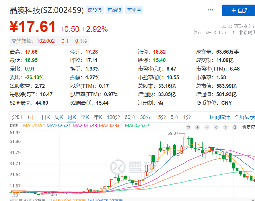Click the 4.06 low price marker
255x201 pixels.
click(x=52, y=194)
